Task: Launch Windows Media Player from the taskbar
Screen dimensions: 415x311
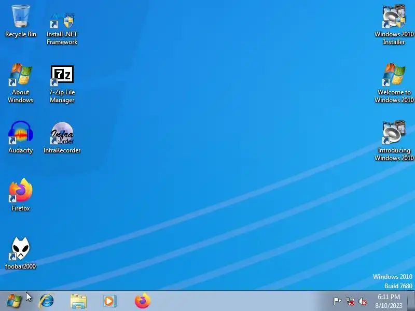Action: tap(109, 301)
